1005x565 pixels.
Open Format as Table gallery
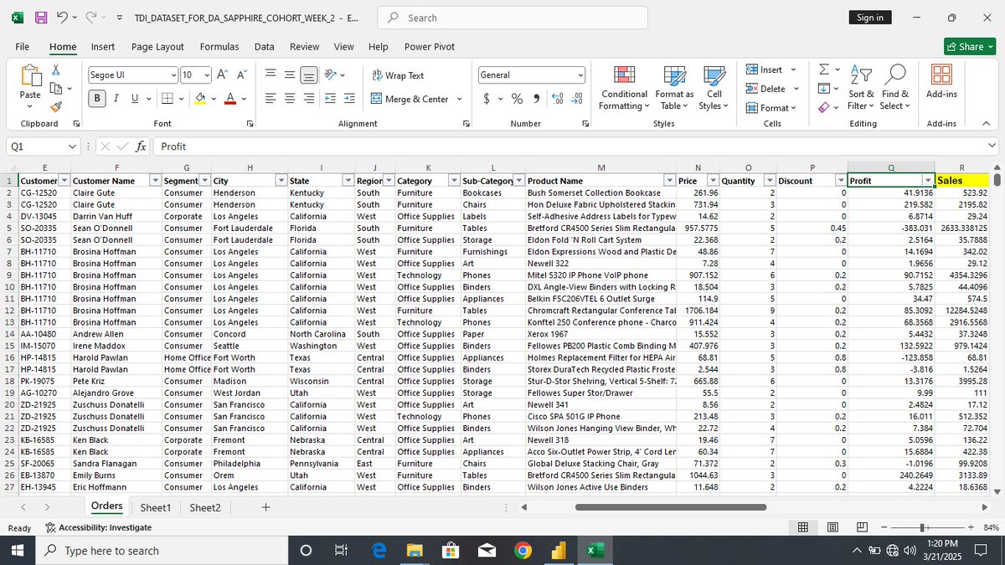[674, 87]
